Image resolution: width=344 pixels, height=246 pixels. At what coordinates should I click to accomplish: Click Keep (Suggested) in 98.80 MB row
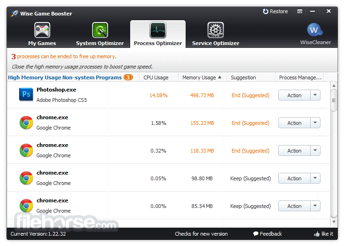pos(250,178)
